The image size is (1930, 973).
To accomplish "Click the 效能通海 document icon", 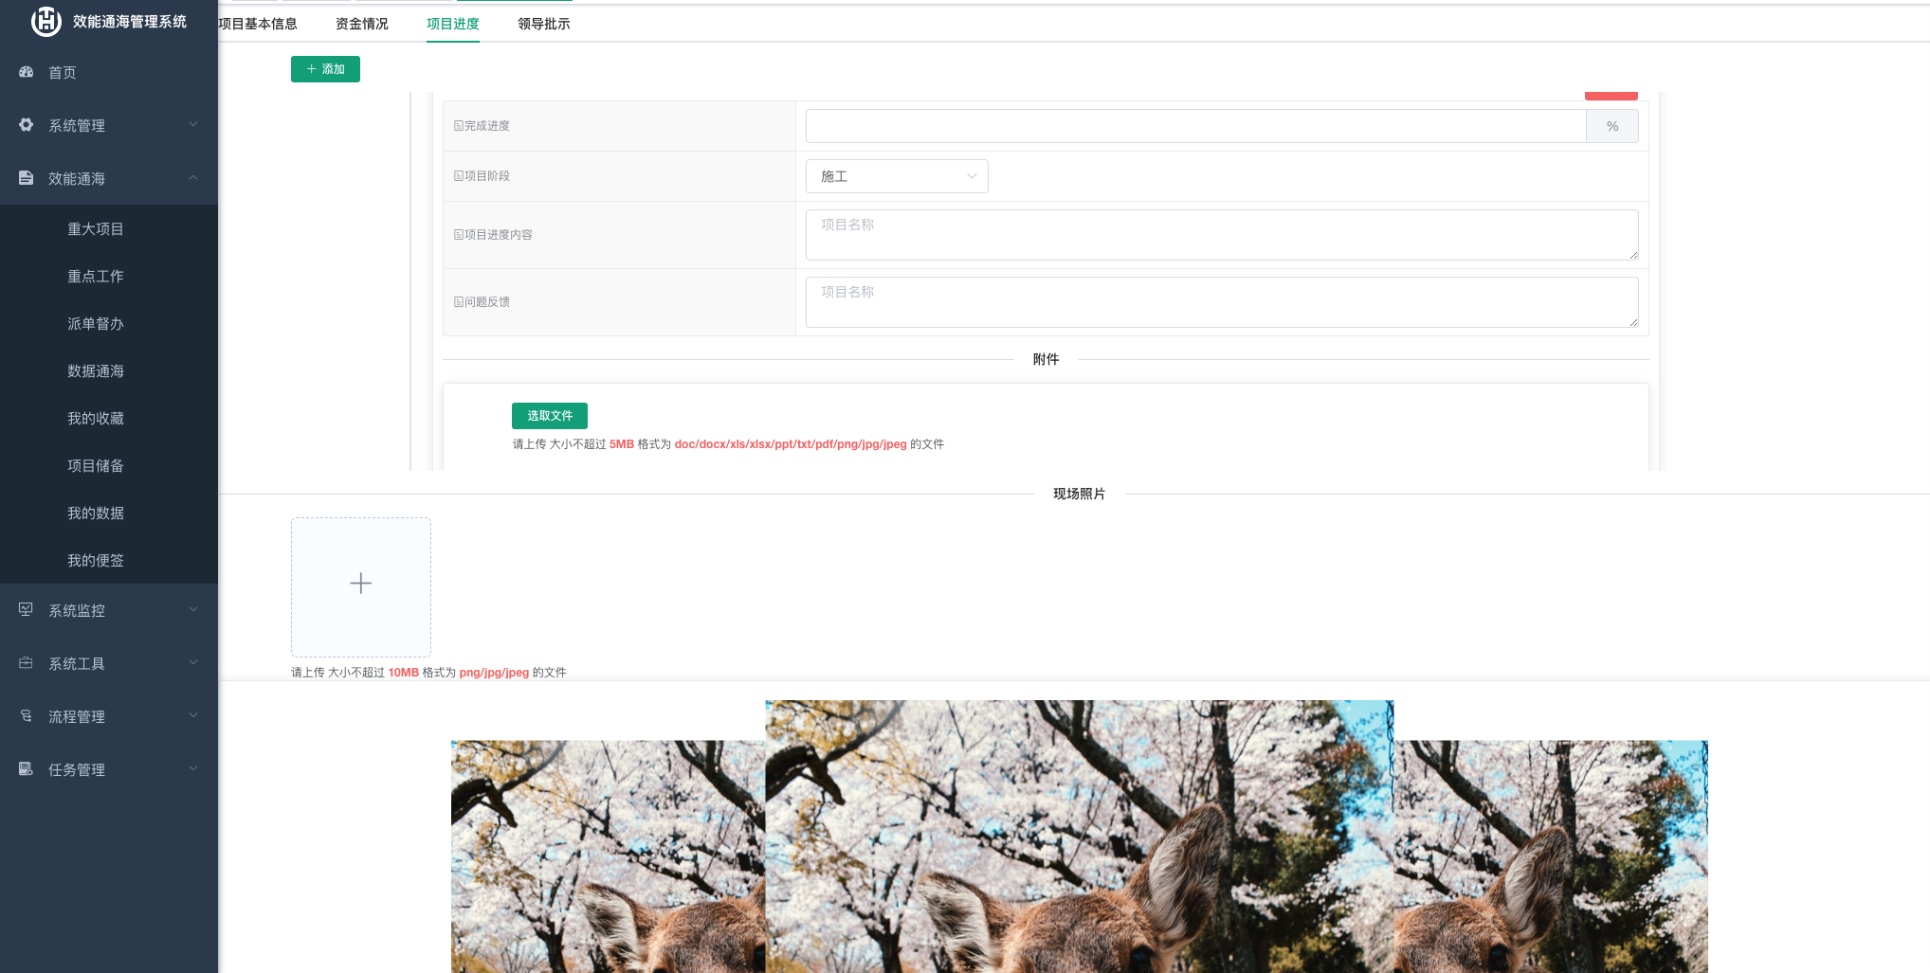I will pyautogui.click(x=27, y=178).
